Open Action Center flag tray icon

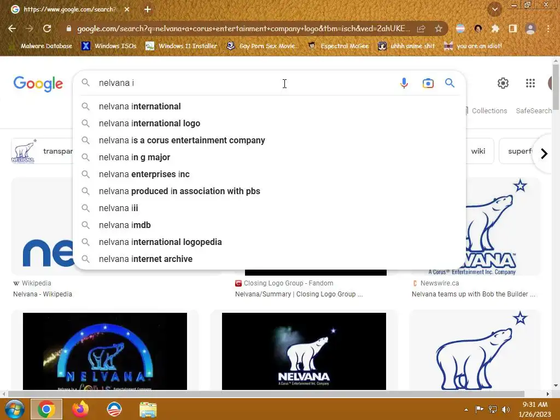pos(479,410)
